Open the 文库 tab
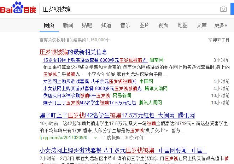Viewport: 234px width, 164px height. pos(201,25)
